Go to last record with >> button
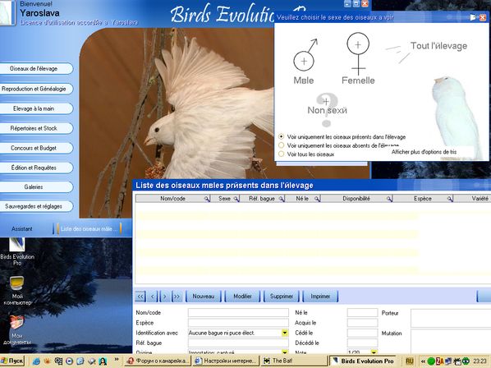491x368 pixels. [x=177, y=297]
